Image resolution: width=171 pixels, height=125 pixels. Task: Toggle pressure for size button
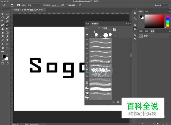80,5
